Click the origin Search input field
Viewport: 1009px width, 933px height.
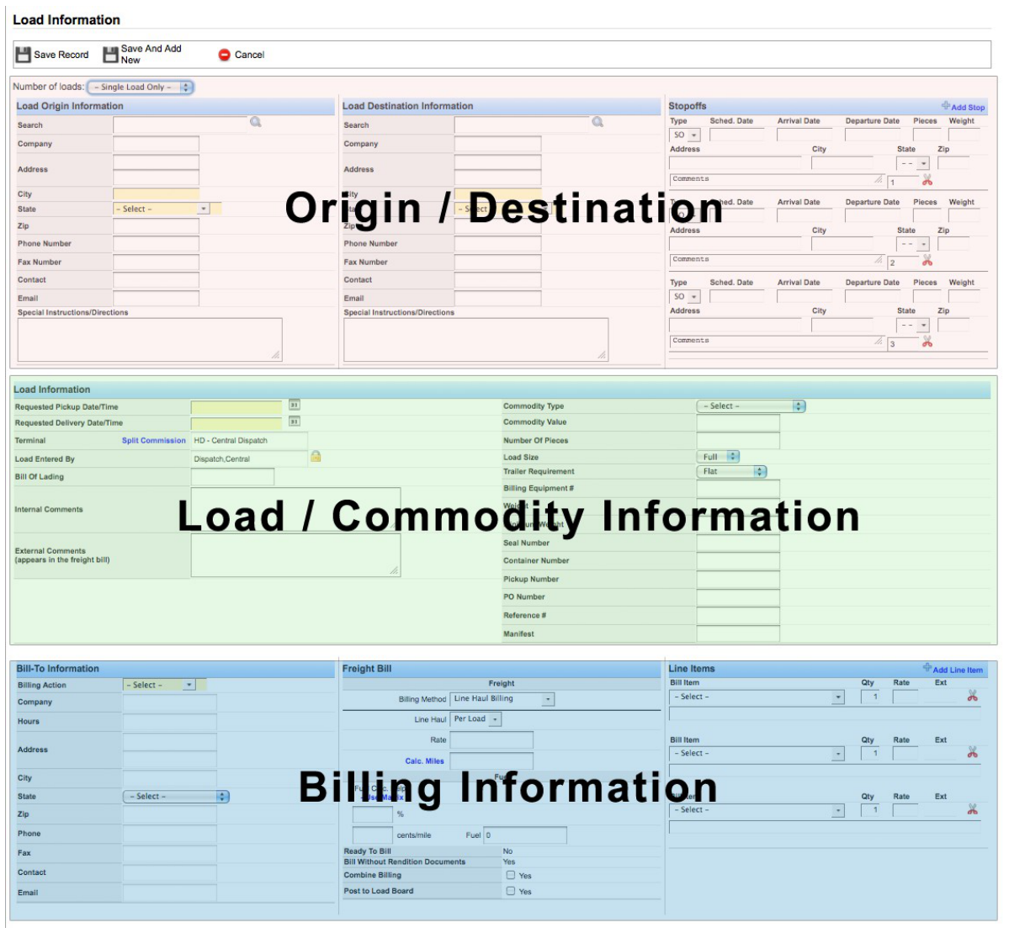181,125
